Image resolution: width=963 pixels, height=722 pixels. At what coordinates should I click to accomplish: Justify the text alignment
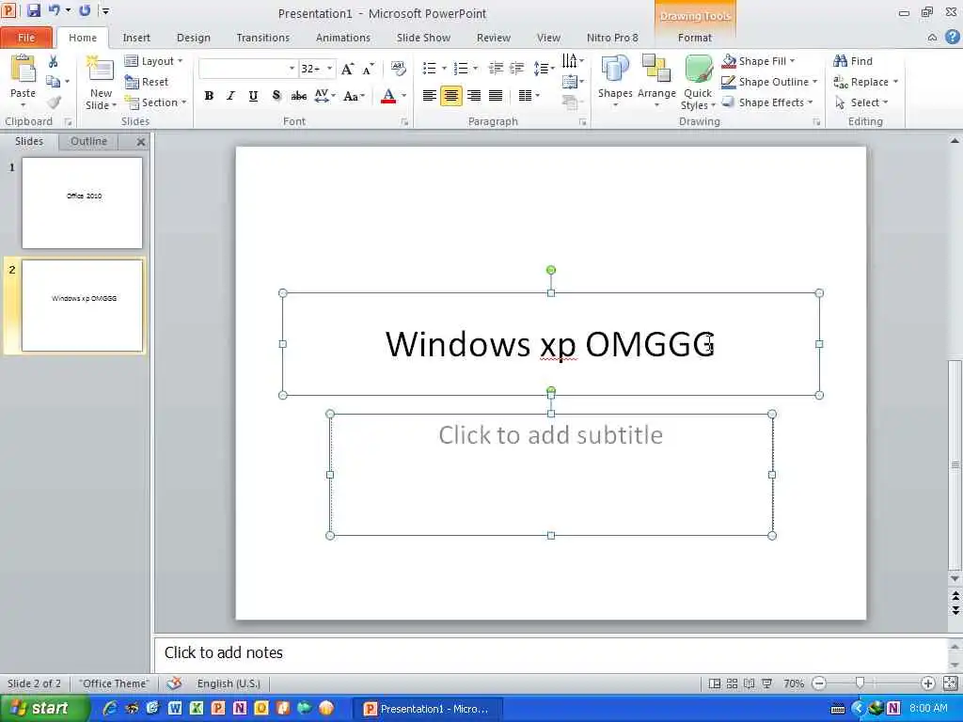(x=496, y=96)
